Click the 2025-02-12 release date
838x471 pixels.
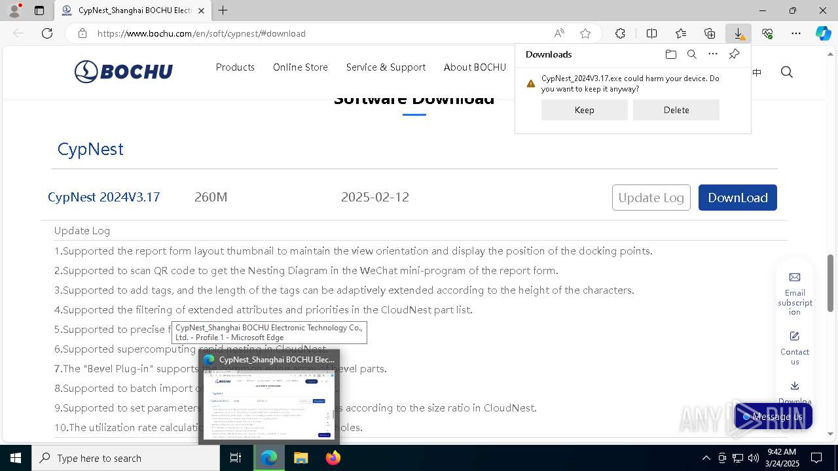tap(375, 197)
